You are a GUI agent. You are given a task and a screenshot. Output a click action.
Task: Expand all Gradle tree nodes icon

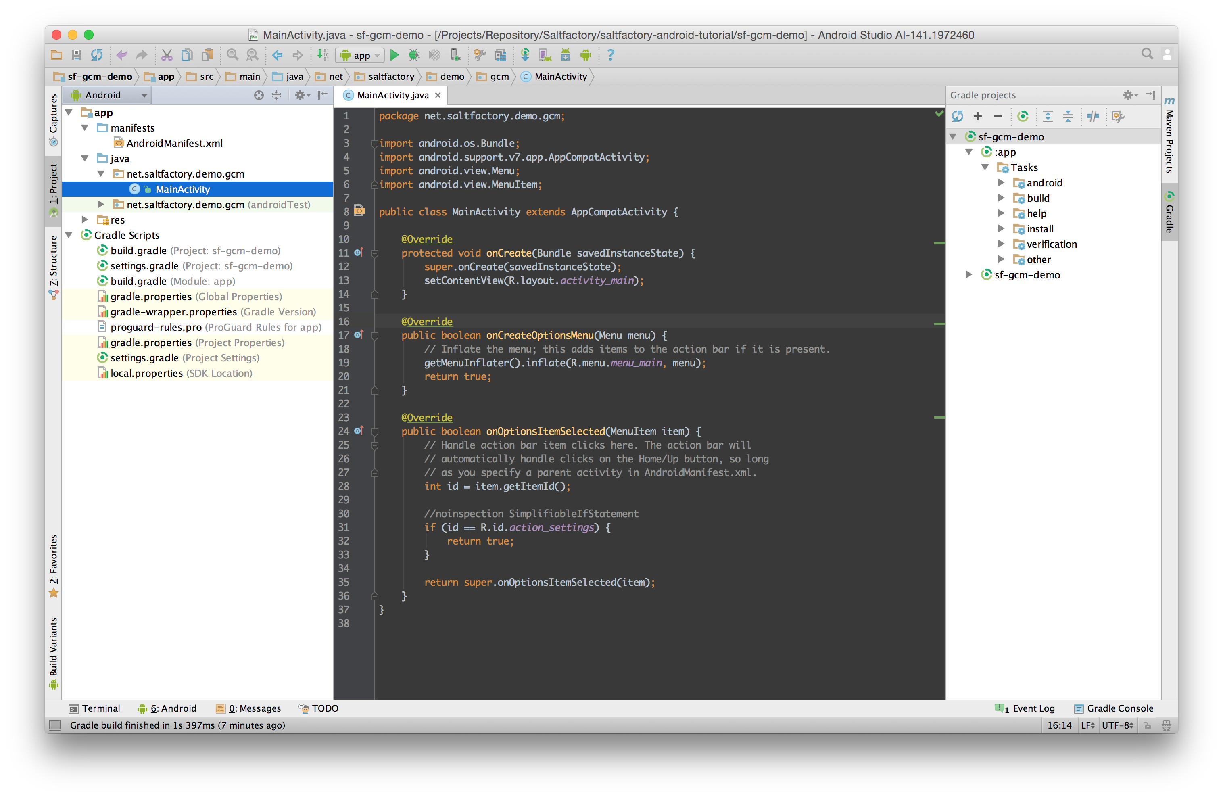(1047, 117)
